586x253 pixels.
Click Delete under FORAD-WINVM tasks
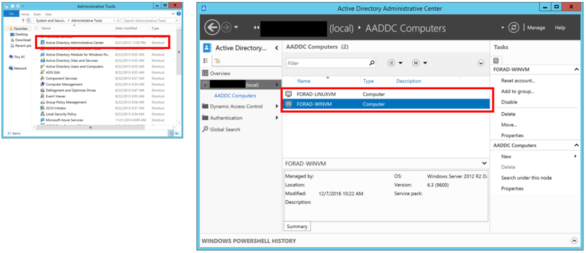point(508,114)
